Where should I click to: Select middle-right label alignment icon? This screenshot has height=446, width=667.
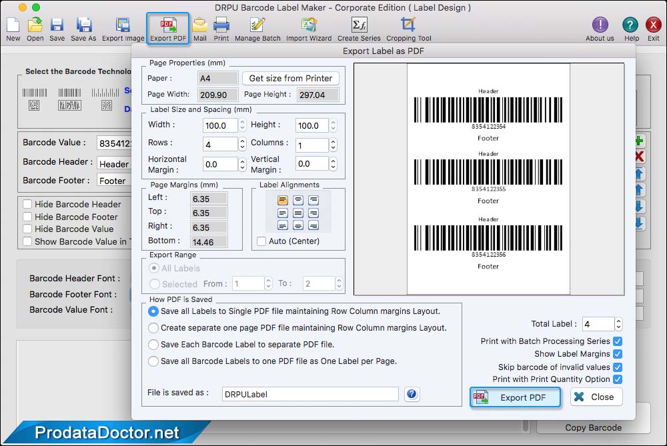click(x=313, y=213)
